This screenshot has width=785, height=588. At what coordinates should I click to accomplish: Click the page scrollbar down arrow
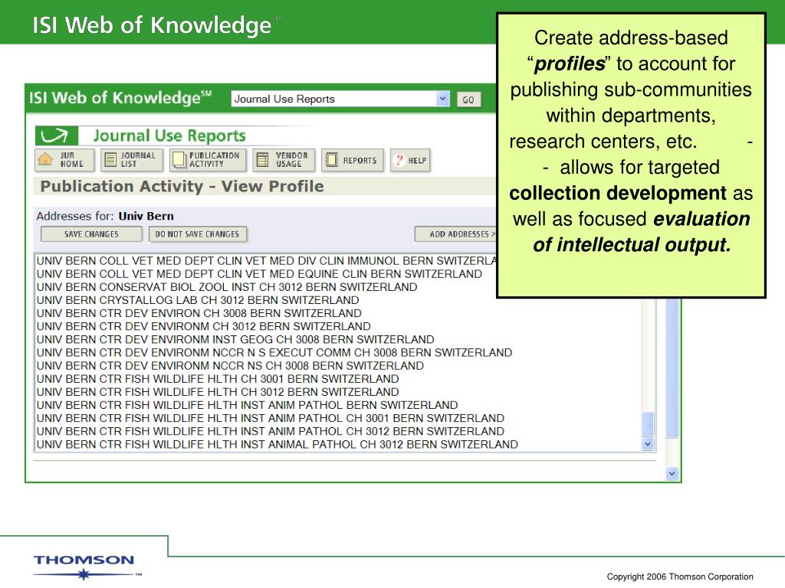(672, 473)
